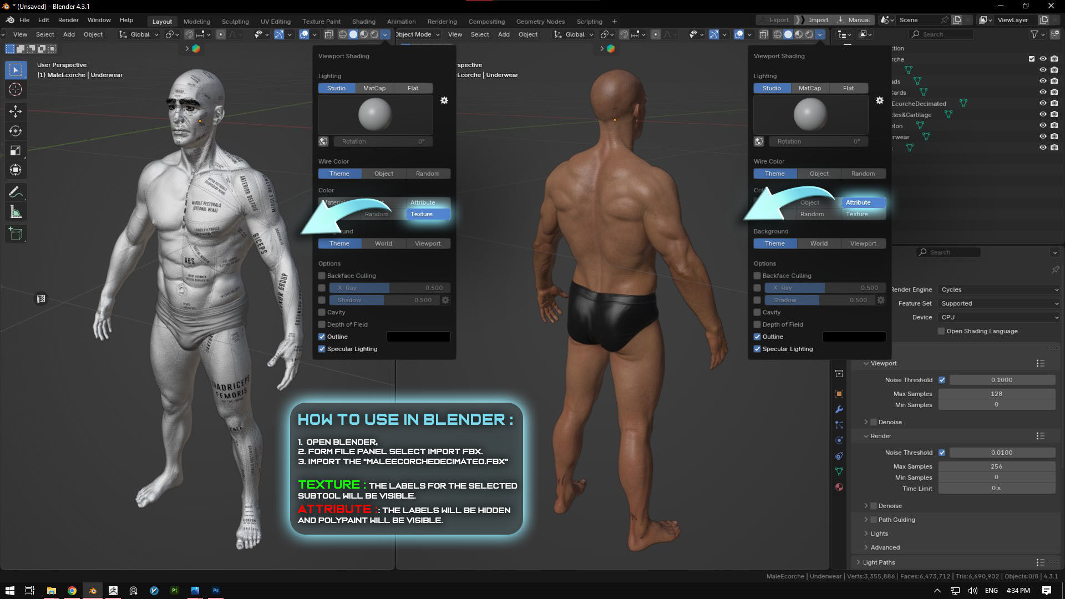The image size is (1065, 599).
Task: Choose the Add Cube tool
Action: 16,234
